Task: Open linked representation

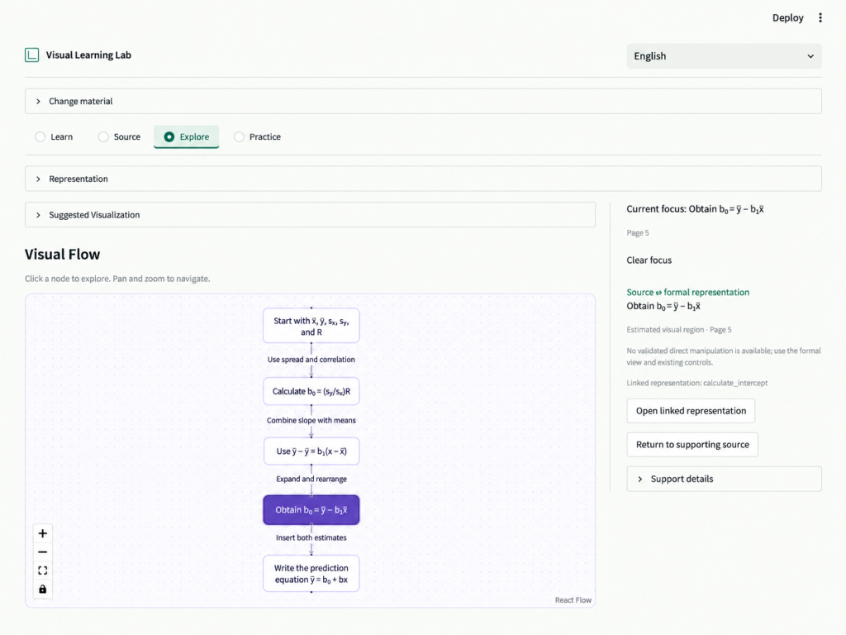Action: 691,411
